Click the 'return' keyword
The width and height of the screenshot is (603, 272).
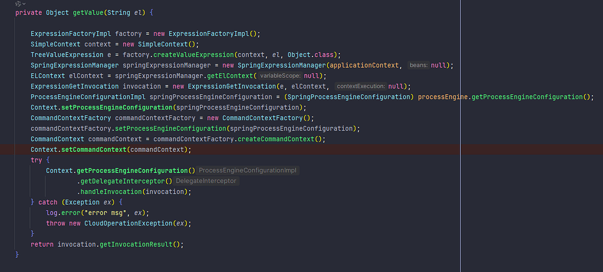[42, 244]
